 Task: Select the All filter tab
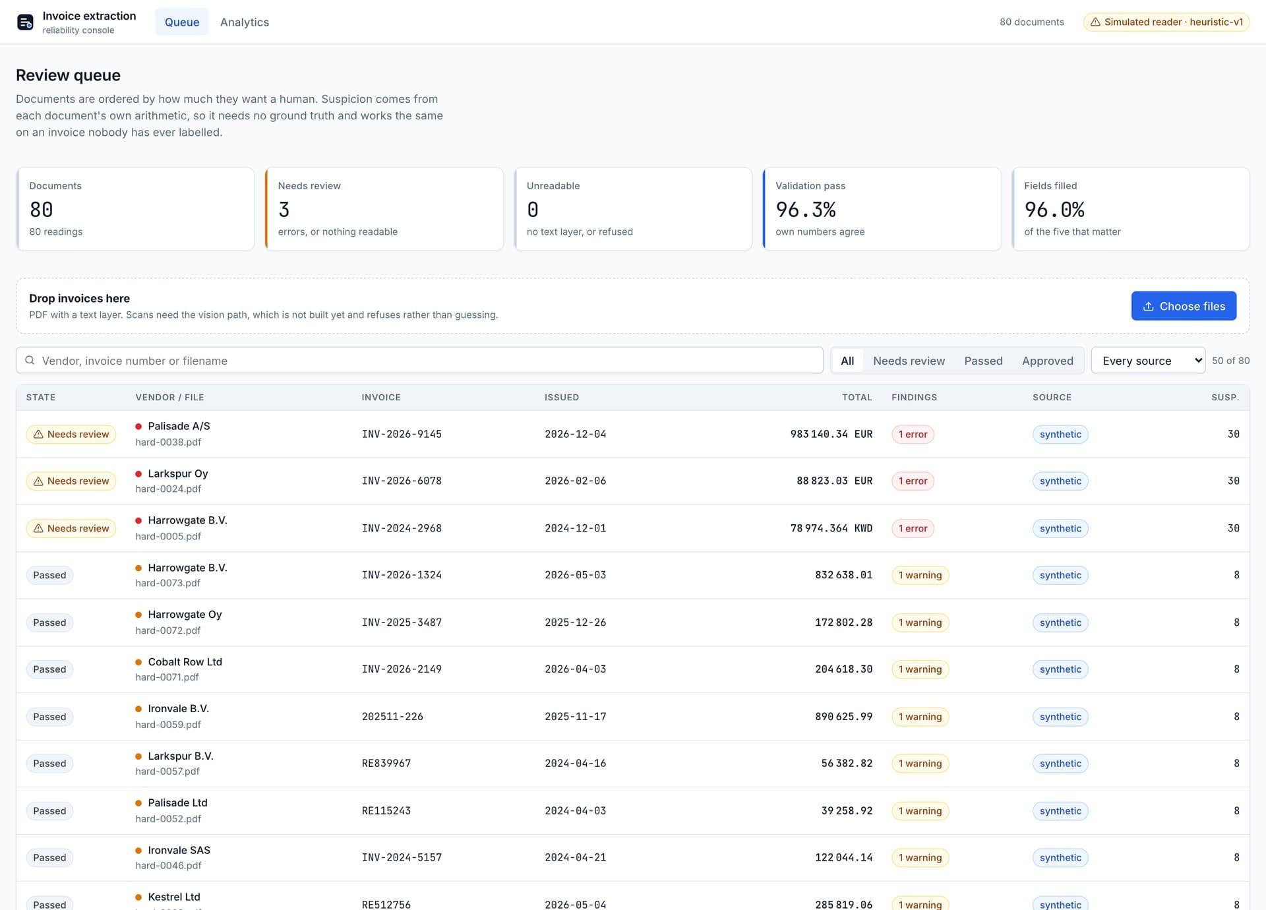(x=847, y=361)
